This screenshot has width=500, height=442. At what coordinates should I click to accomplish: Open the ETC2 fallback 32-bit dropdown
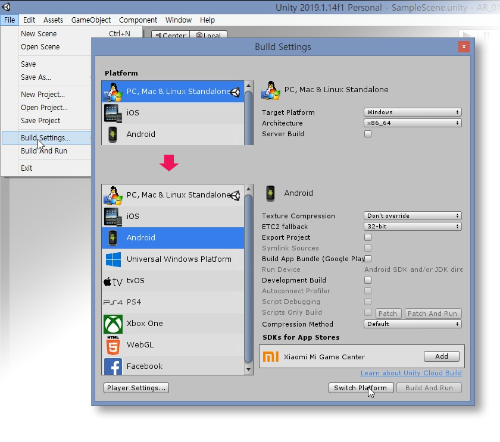pos(412,226)
